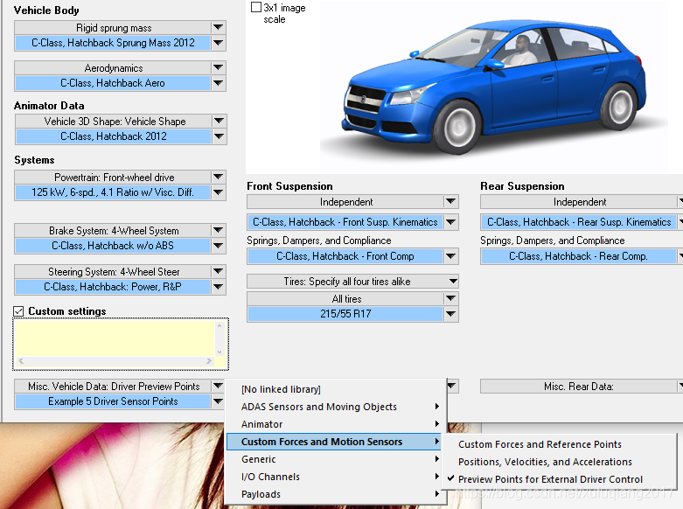Click Custom settings horizontal scrollbar right arrow
This screenshot has height=509, width=683.
pyautogui.click(x=209, y=361)
